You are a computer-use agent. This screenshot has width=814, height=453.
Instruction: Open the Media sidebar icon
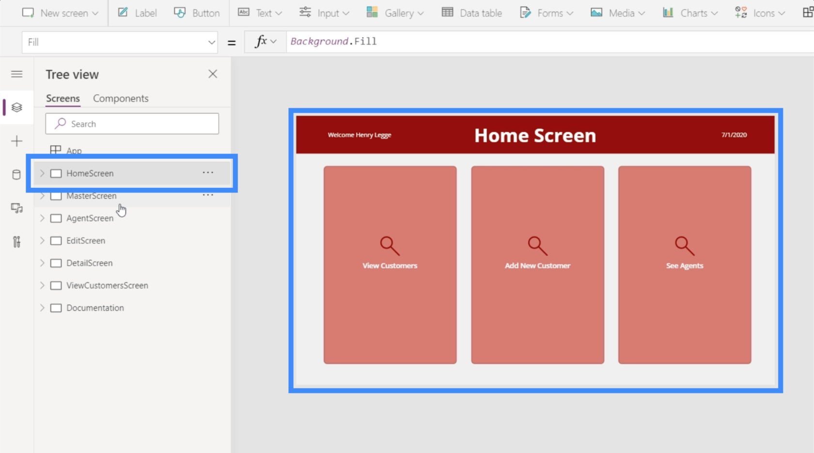[x=17, y=208]
